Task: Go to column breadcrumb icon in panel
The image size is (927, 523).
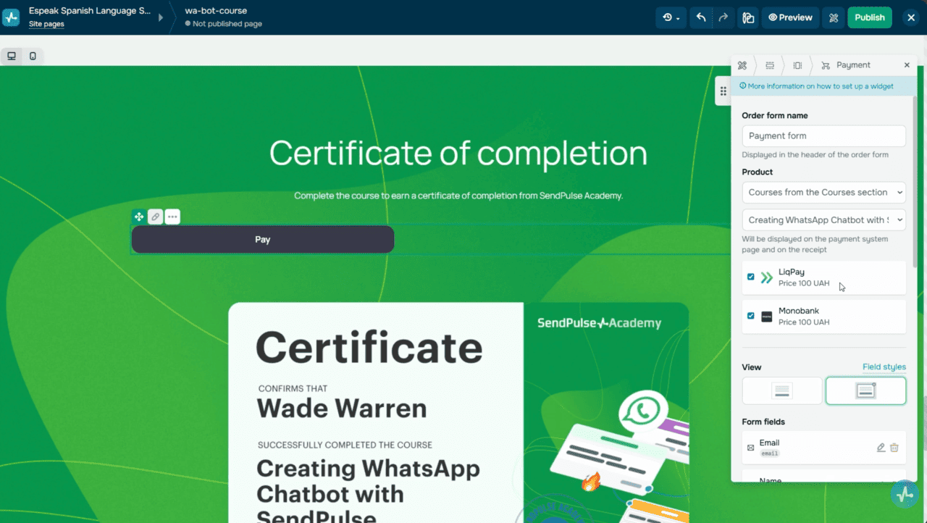Action: click(x=797, y=65)
